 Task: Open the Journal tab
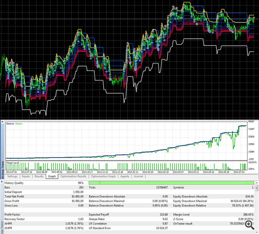pyautogui.click(x=138, y=176)
